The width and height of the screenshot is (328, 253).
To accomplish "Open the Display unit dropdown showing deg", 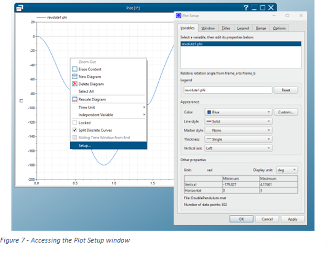I will 287,170.
